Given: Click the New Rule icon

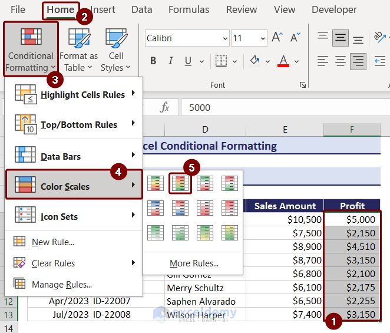Looking at the screenshot, I should [x=19, y=241].
